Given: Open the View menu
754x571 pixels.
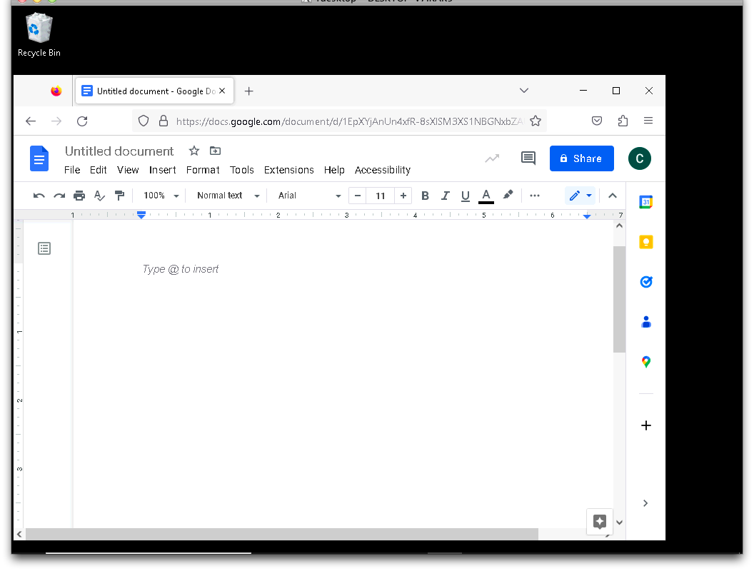Looking at the screenshot, I should click(128, 170).
